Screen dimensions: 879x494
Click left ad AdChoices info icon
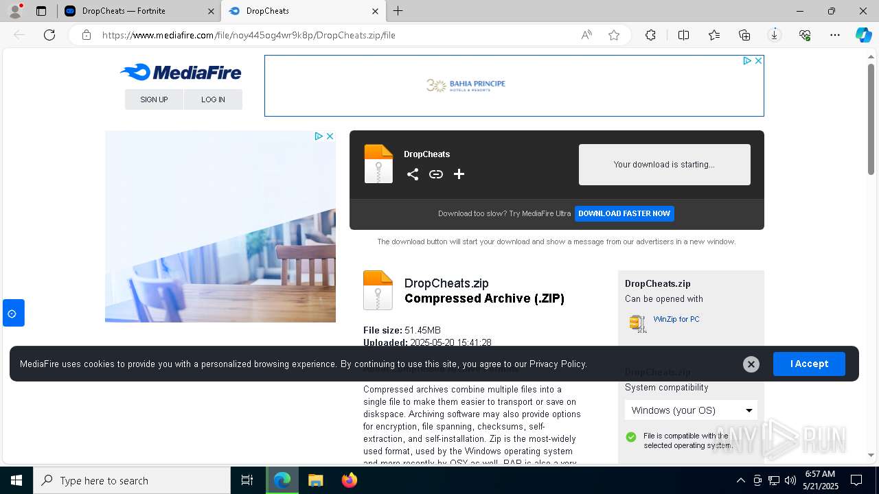point(319,137)
